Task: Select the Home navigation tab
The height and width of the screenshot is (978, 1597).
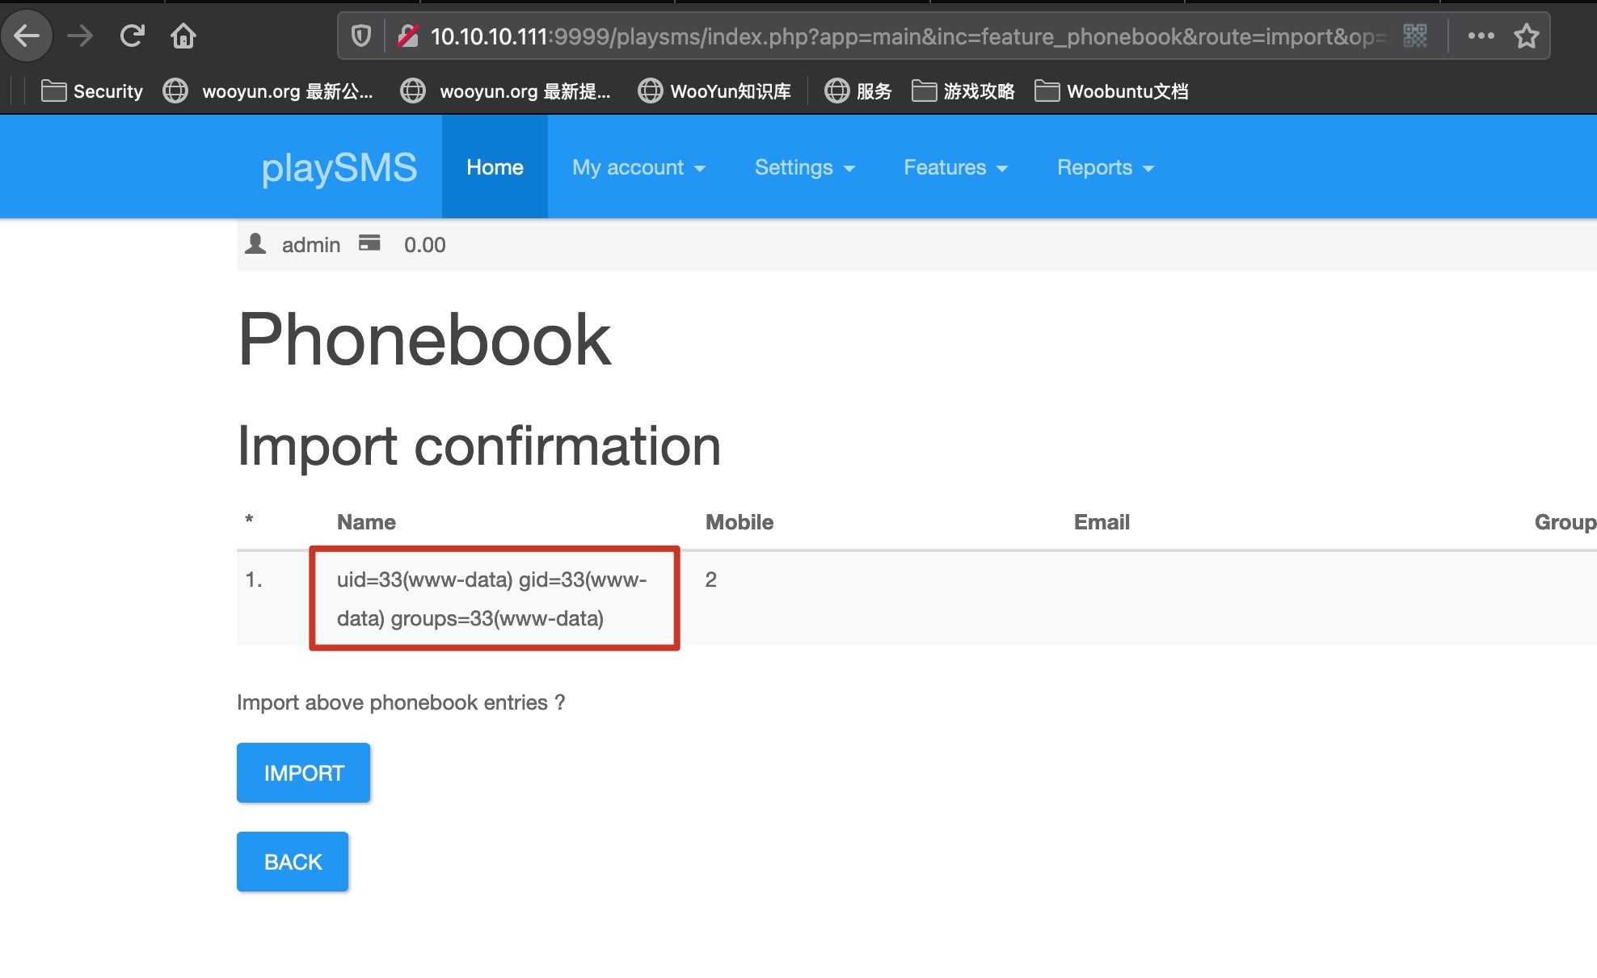Action: click(x=495, y=167)
